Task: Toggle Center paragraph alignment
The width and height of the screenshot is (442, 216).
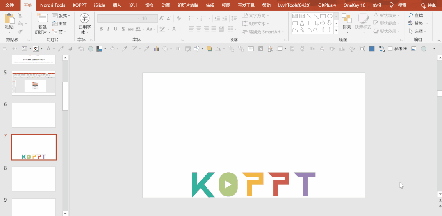Action: pyautogui.click(x=199, y=29)
